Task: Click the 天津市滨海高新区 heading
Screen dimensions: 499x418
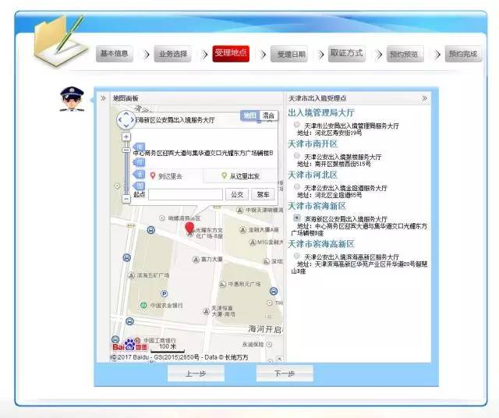Action: pos(321,244)
